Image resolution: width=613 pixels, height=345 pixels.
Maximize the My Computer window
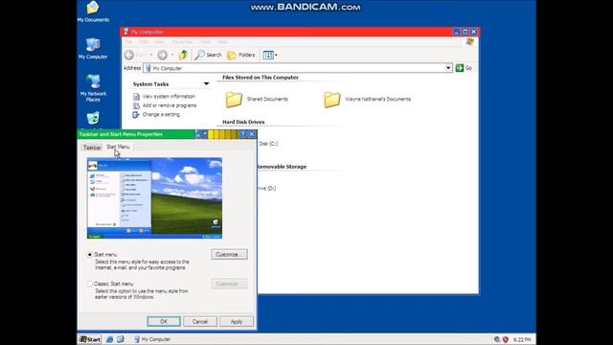coord(465,32)
